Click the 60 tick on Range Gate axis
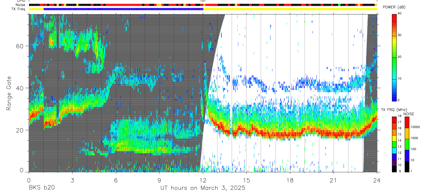The width and height of the screenshot is (424, 195). tap(20, 46)
